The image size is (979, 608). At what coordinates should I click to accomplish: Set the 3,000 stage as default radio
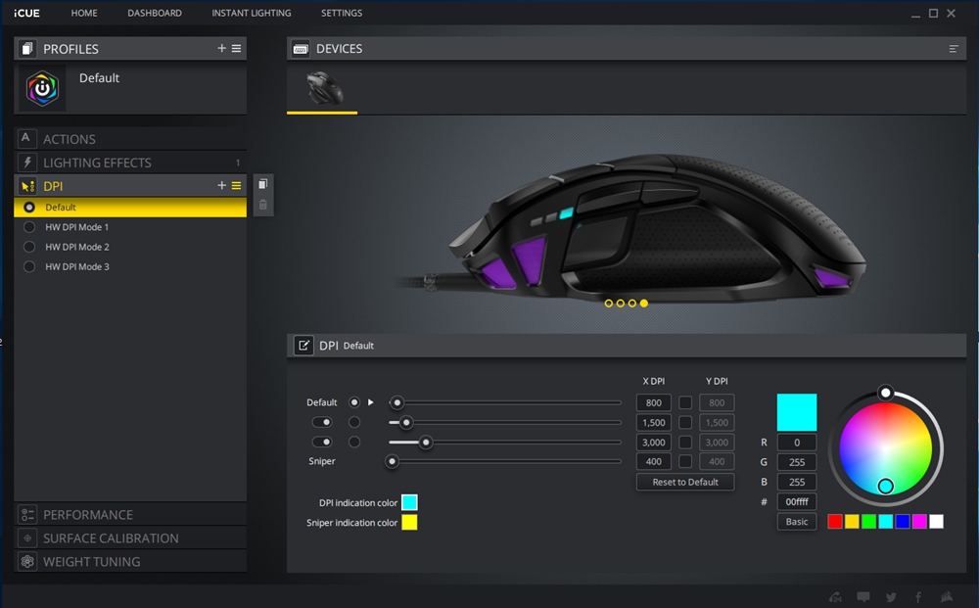(x=354, y=442)
